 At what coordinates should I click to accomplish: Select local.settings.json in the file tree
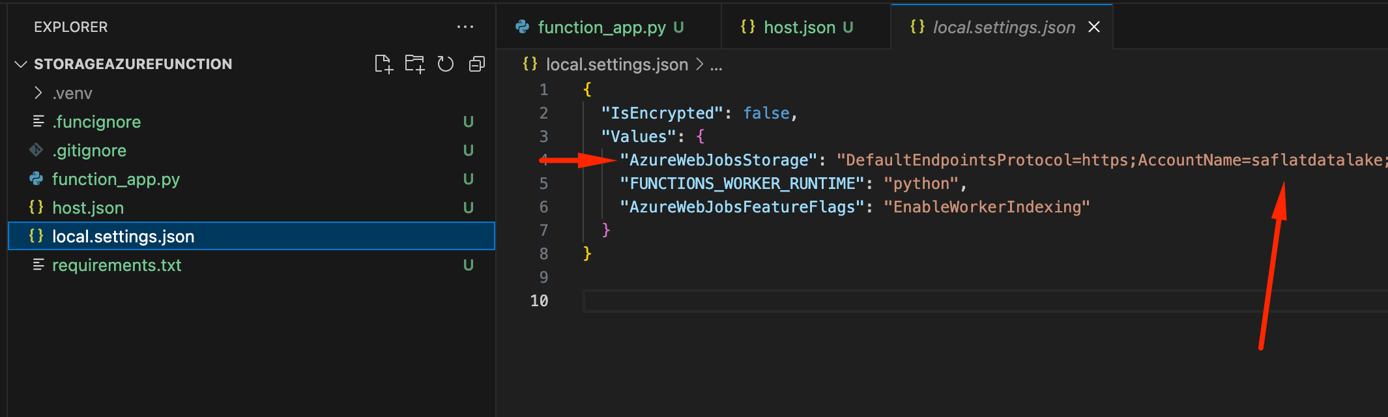(x=252, y=236)
